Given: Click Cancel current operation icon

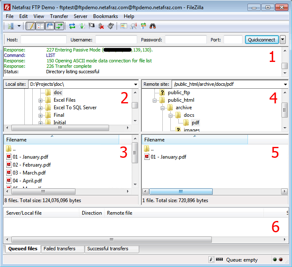Looking at the screenshot, I should point(91,26).
